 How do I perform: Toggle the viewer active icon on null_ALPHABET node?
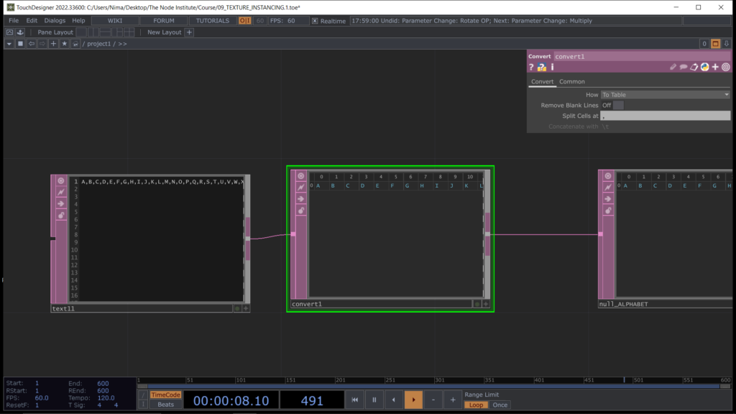[x=608, y=176]
